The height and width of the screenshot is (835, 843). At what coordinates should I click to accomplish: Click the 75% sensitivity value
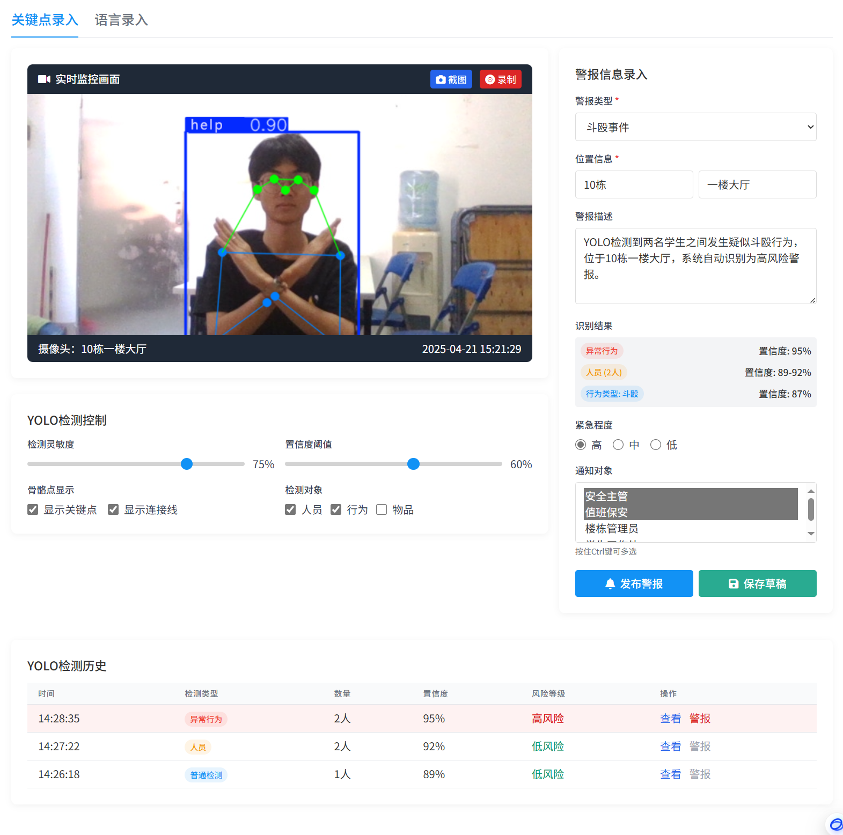coord(263,464)
